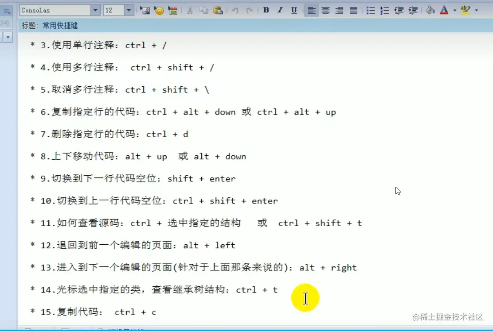493x331 pixels.
Task: Select align center
Action: tap(325, 10)
